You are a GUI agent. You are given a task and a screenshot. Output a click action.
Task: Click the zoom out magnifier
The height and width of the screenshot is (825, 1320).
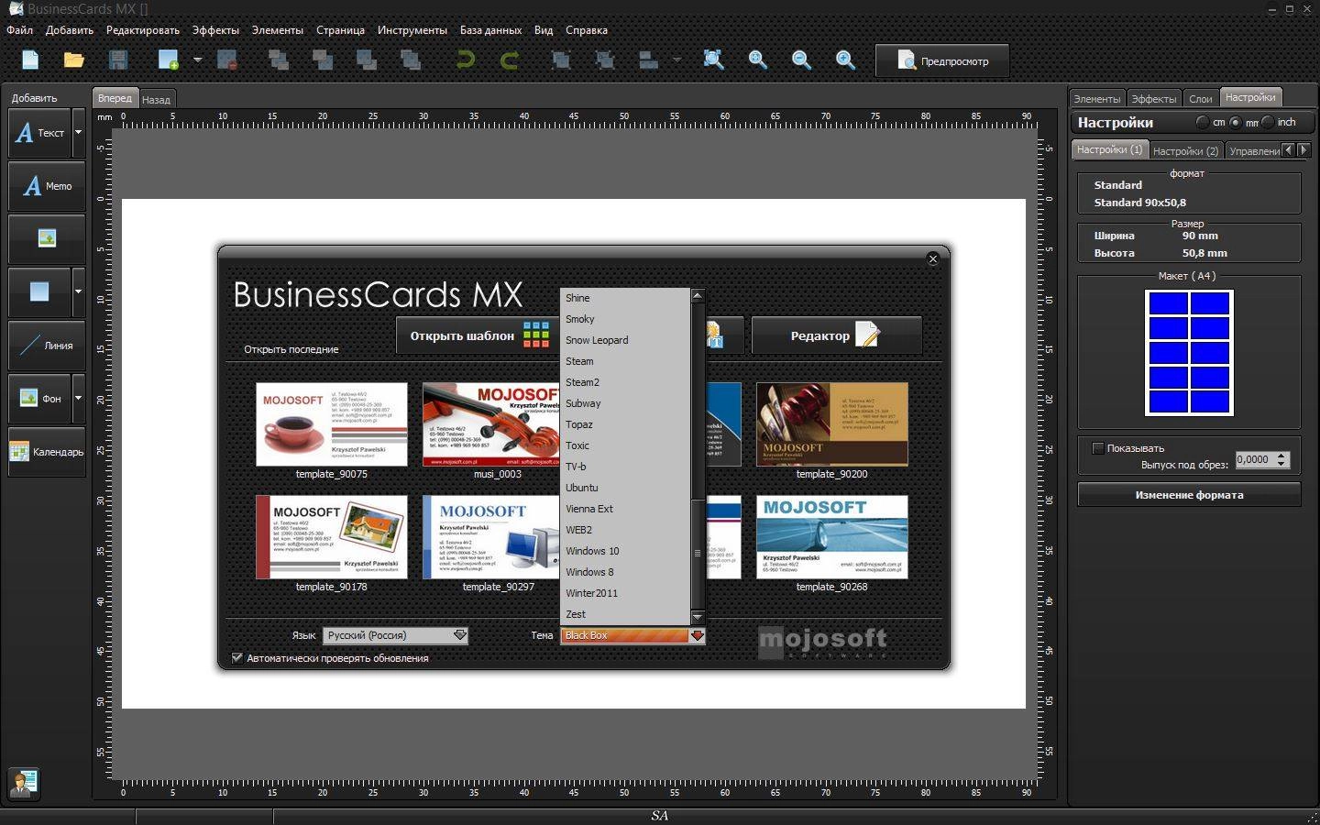pyautogui.click(x=801, y=60)
